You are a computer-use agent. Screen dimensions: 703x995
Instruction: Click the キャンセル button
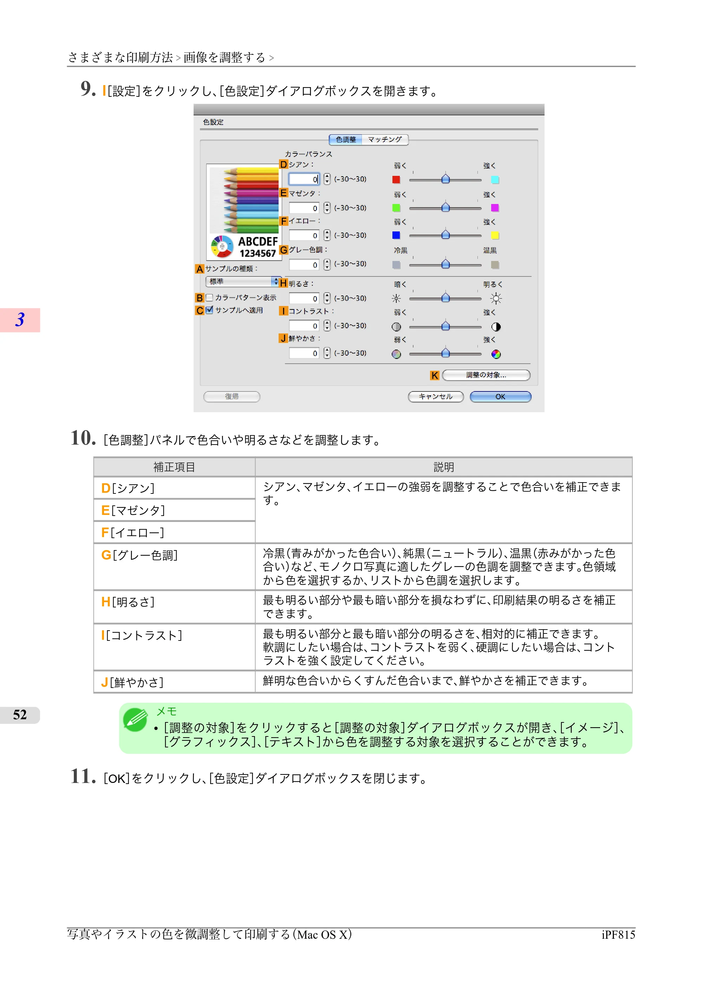436,396
